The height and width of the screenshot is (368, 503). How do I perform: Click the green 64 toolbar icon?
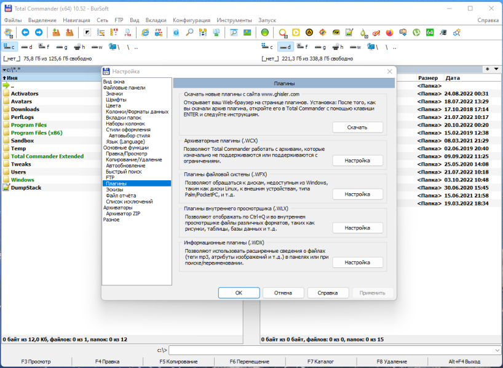(x=430, y=33)
